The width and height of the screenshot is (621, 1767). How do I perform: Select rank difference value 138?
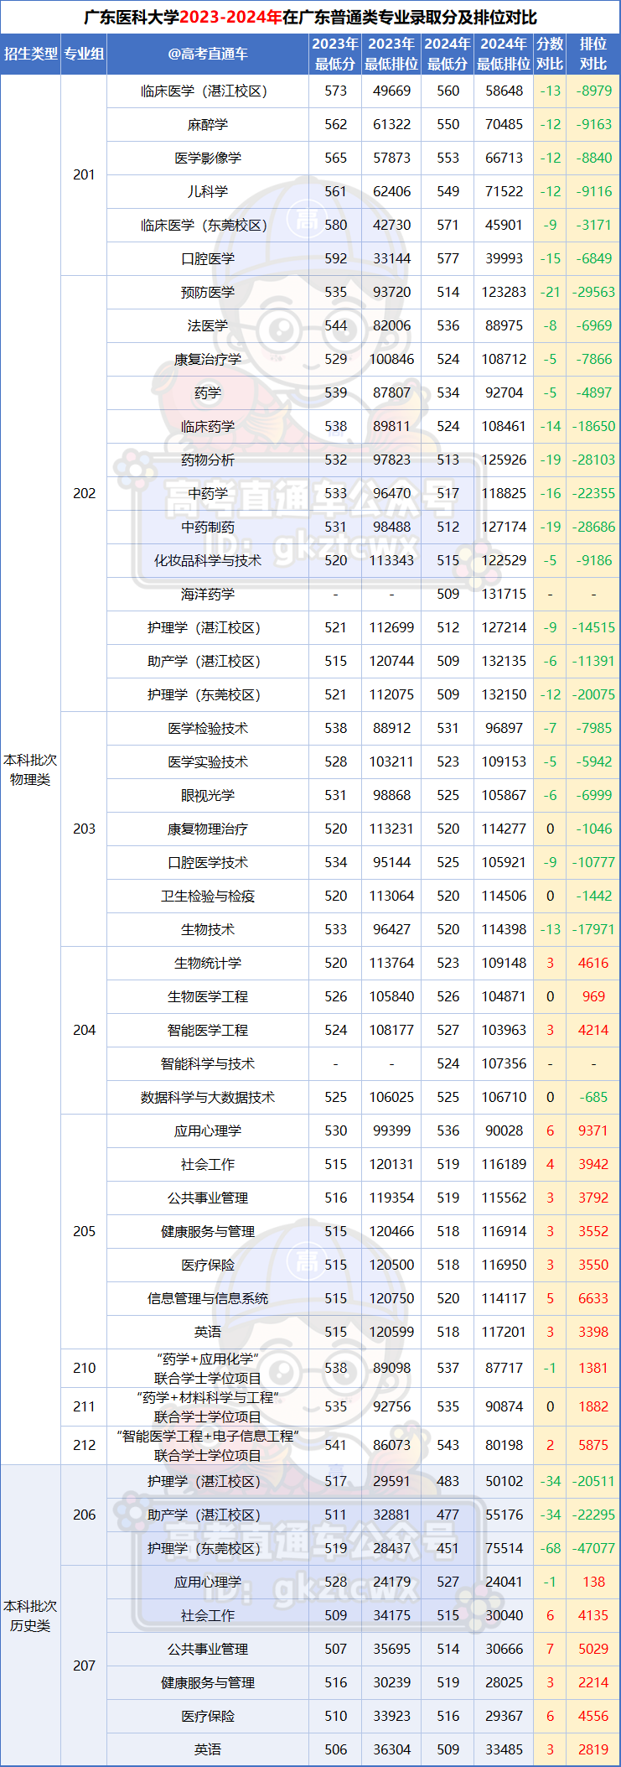click(593, 1583)
